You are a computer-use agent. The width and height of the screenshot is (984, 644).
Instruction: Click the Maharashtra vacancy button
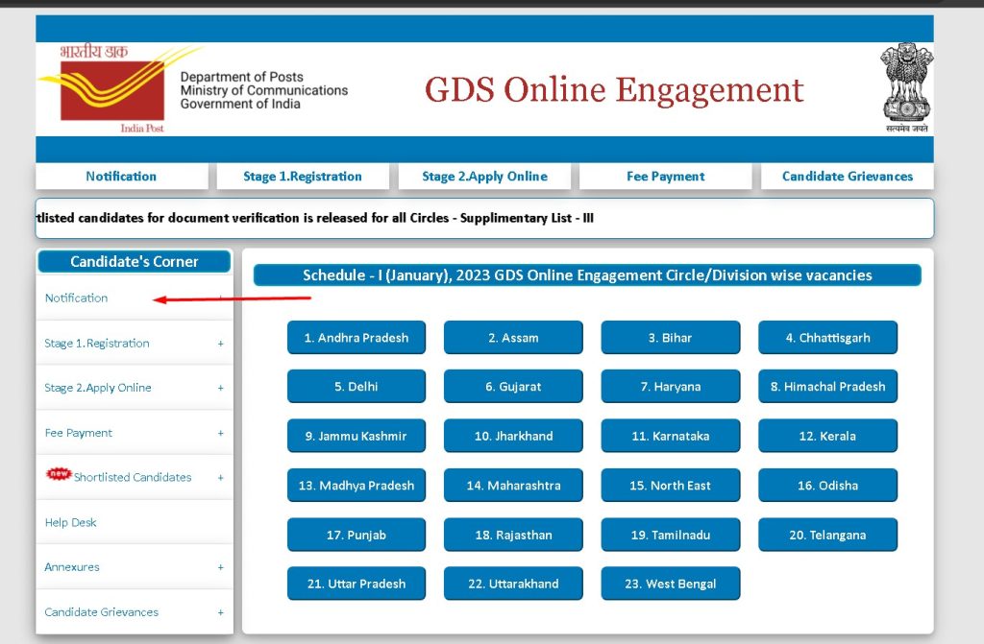click(x=513, y=485)
